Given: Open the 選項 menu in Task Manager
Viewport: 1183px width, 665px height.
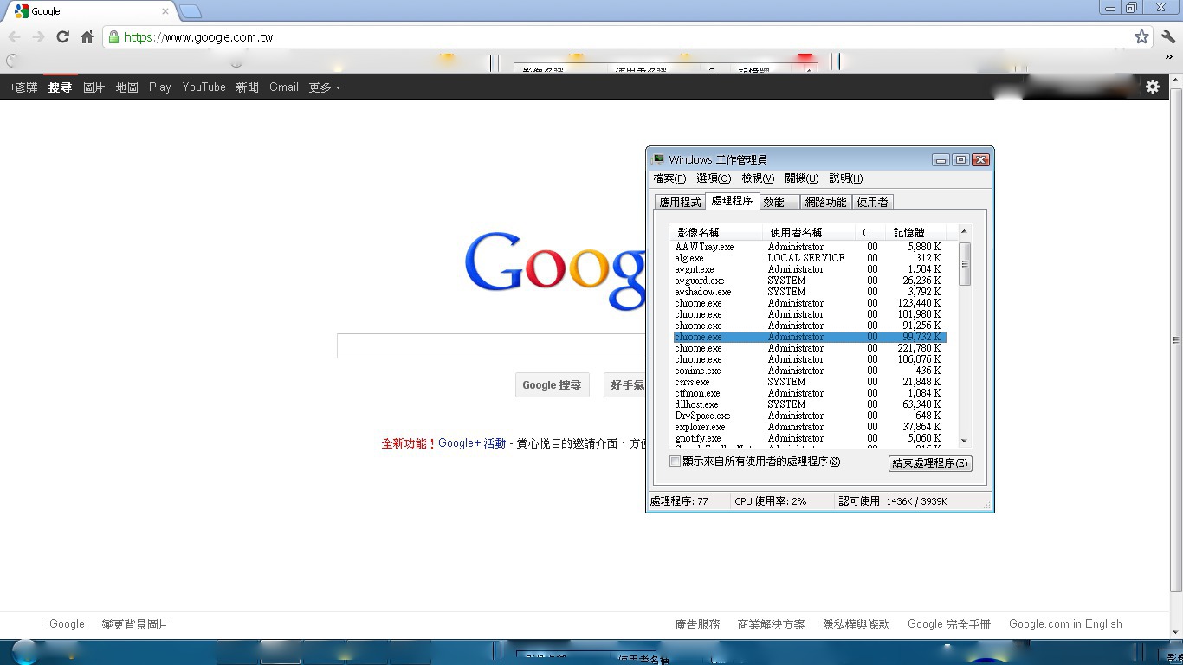Looking at the screenshot, I should [714, 178].
